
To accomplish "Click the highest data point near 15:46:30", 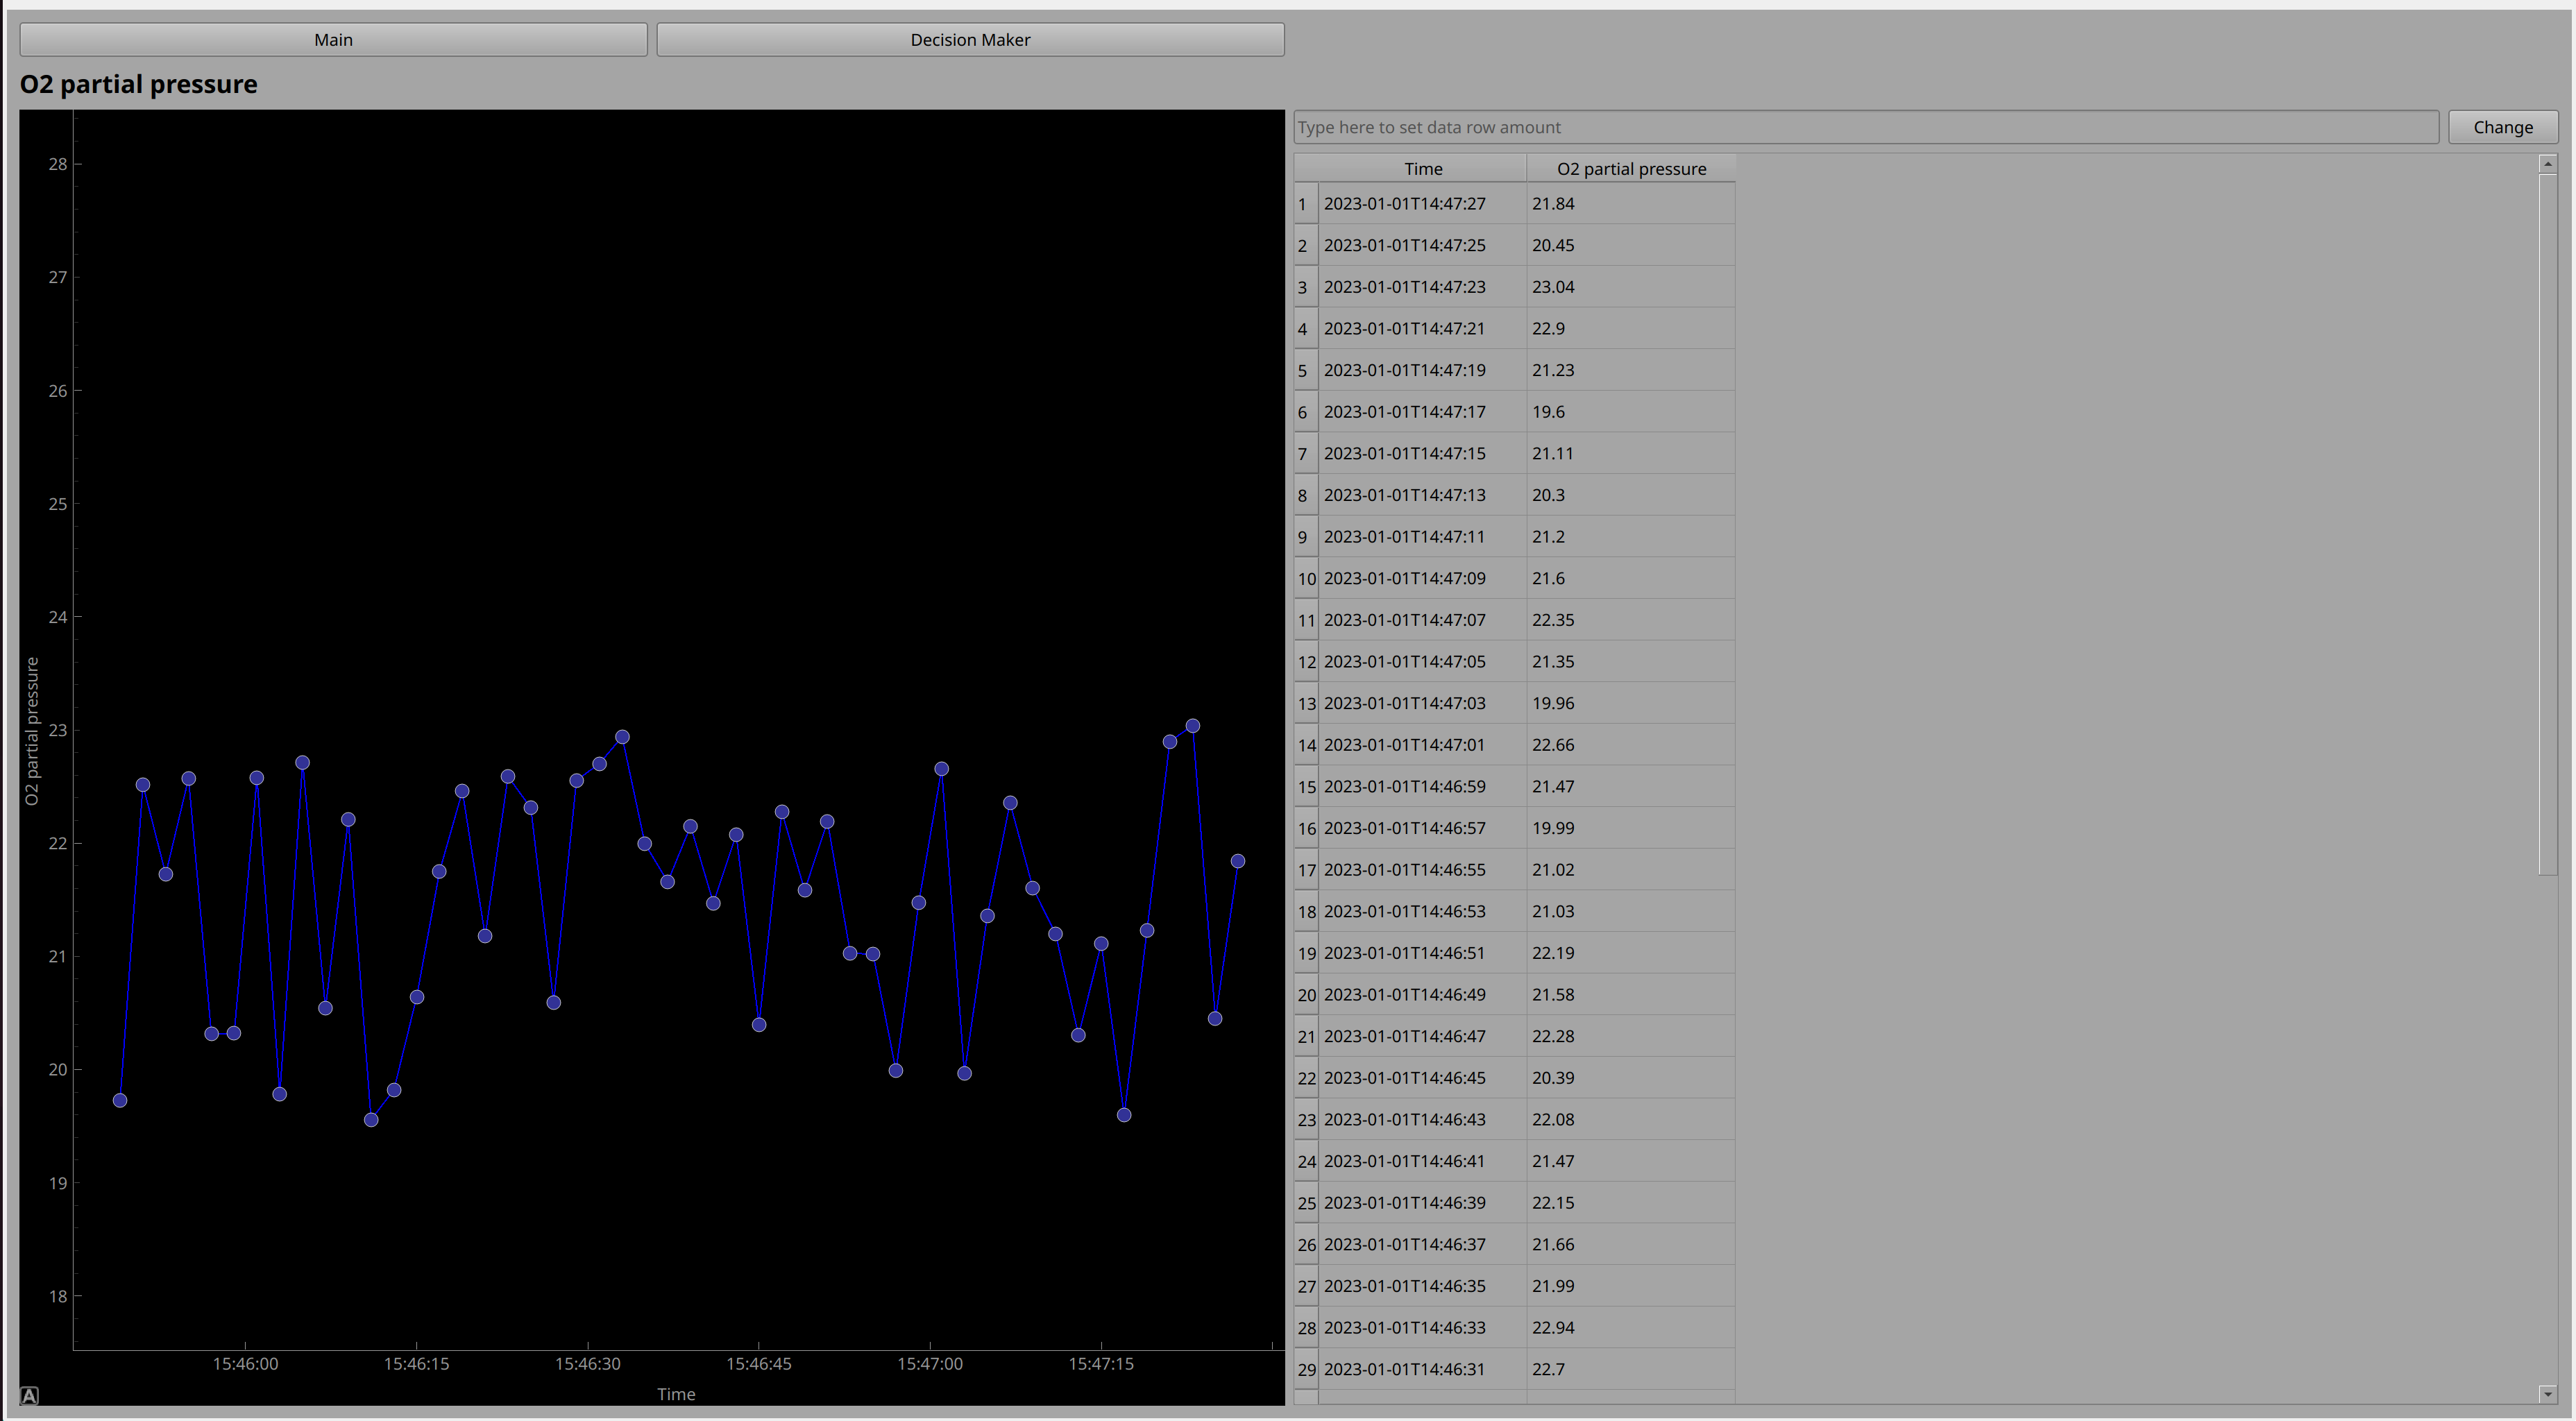I will [621, 736].
